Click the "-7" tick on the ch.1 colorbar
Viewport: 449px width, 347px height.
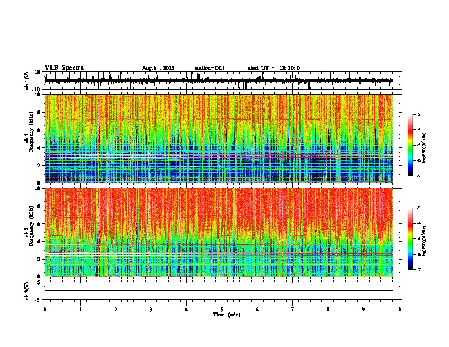[x=418, y=176]
